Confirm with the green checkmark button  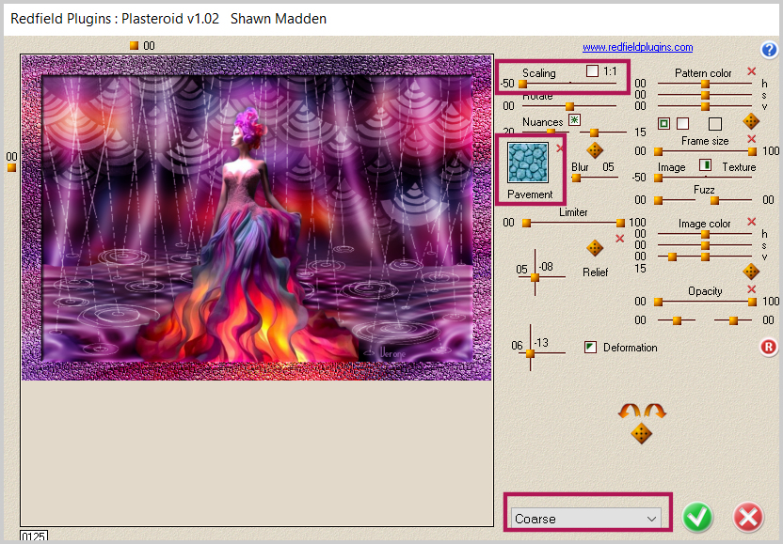[697, 517]
